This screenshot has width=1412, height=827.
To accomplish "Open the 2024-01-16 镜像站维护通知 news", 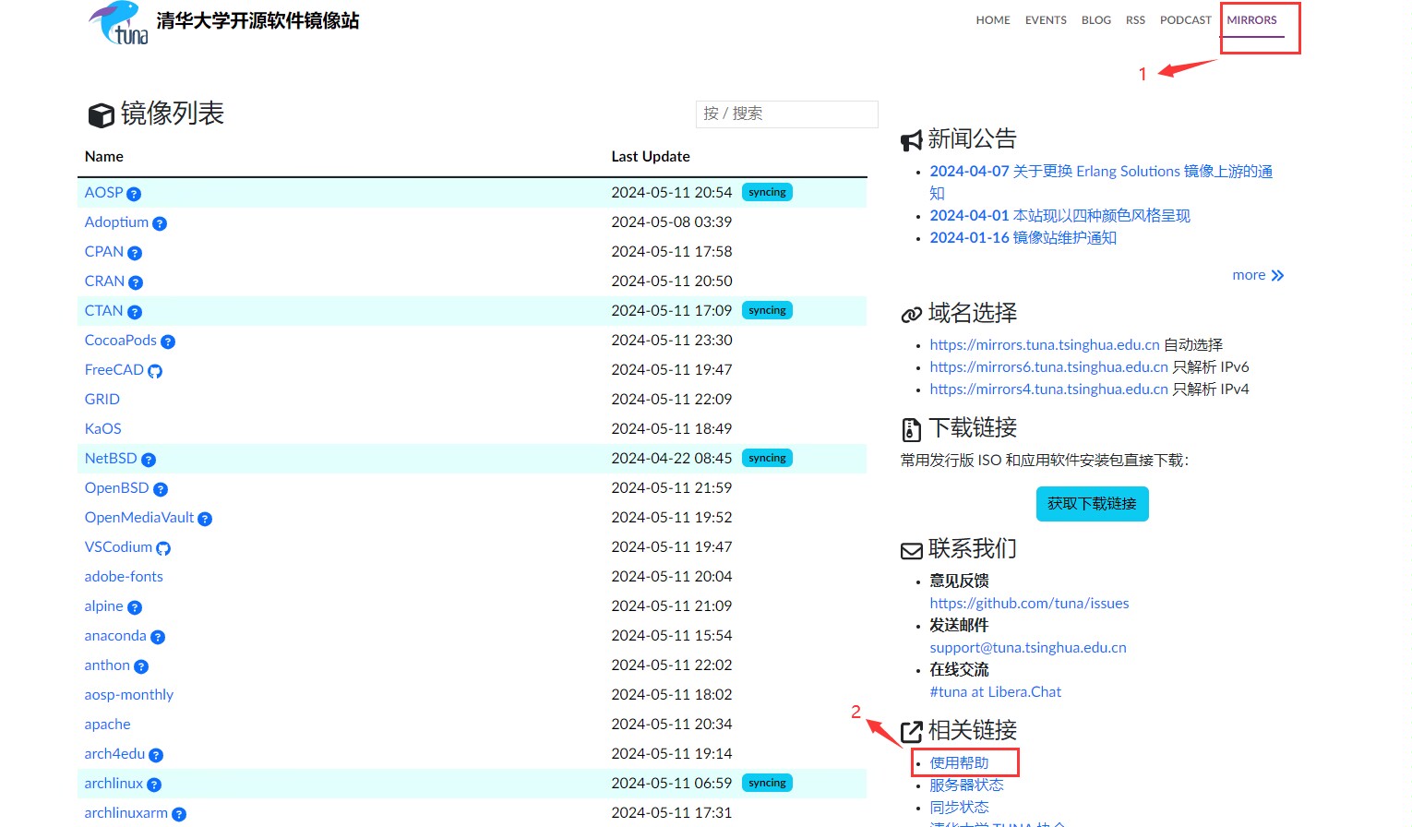I will click(1023, 238).
